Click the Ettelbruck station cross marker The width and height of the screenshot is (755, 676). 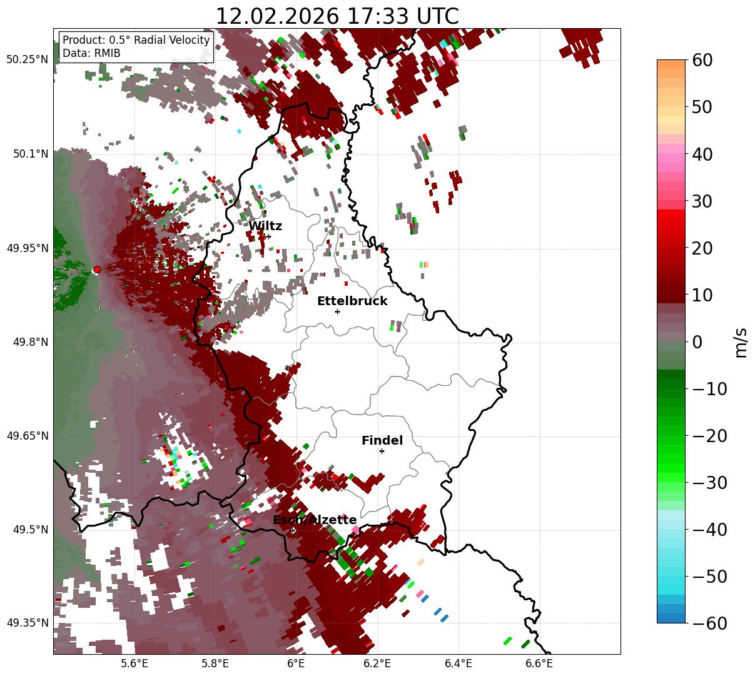(x=337, y=311)
